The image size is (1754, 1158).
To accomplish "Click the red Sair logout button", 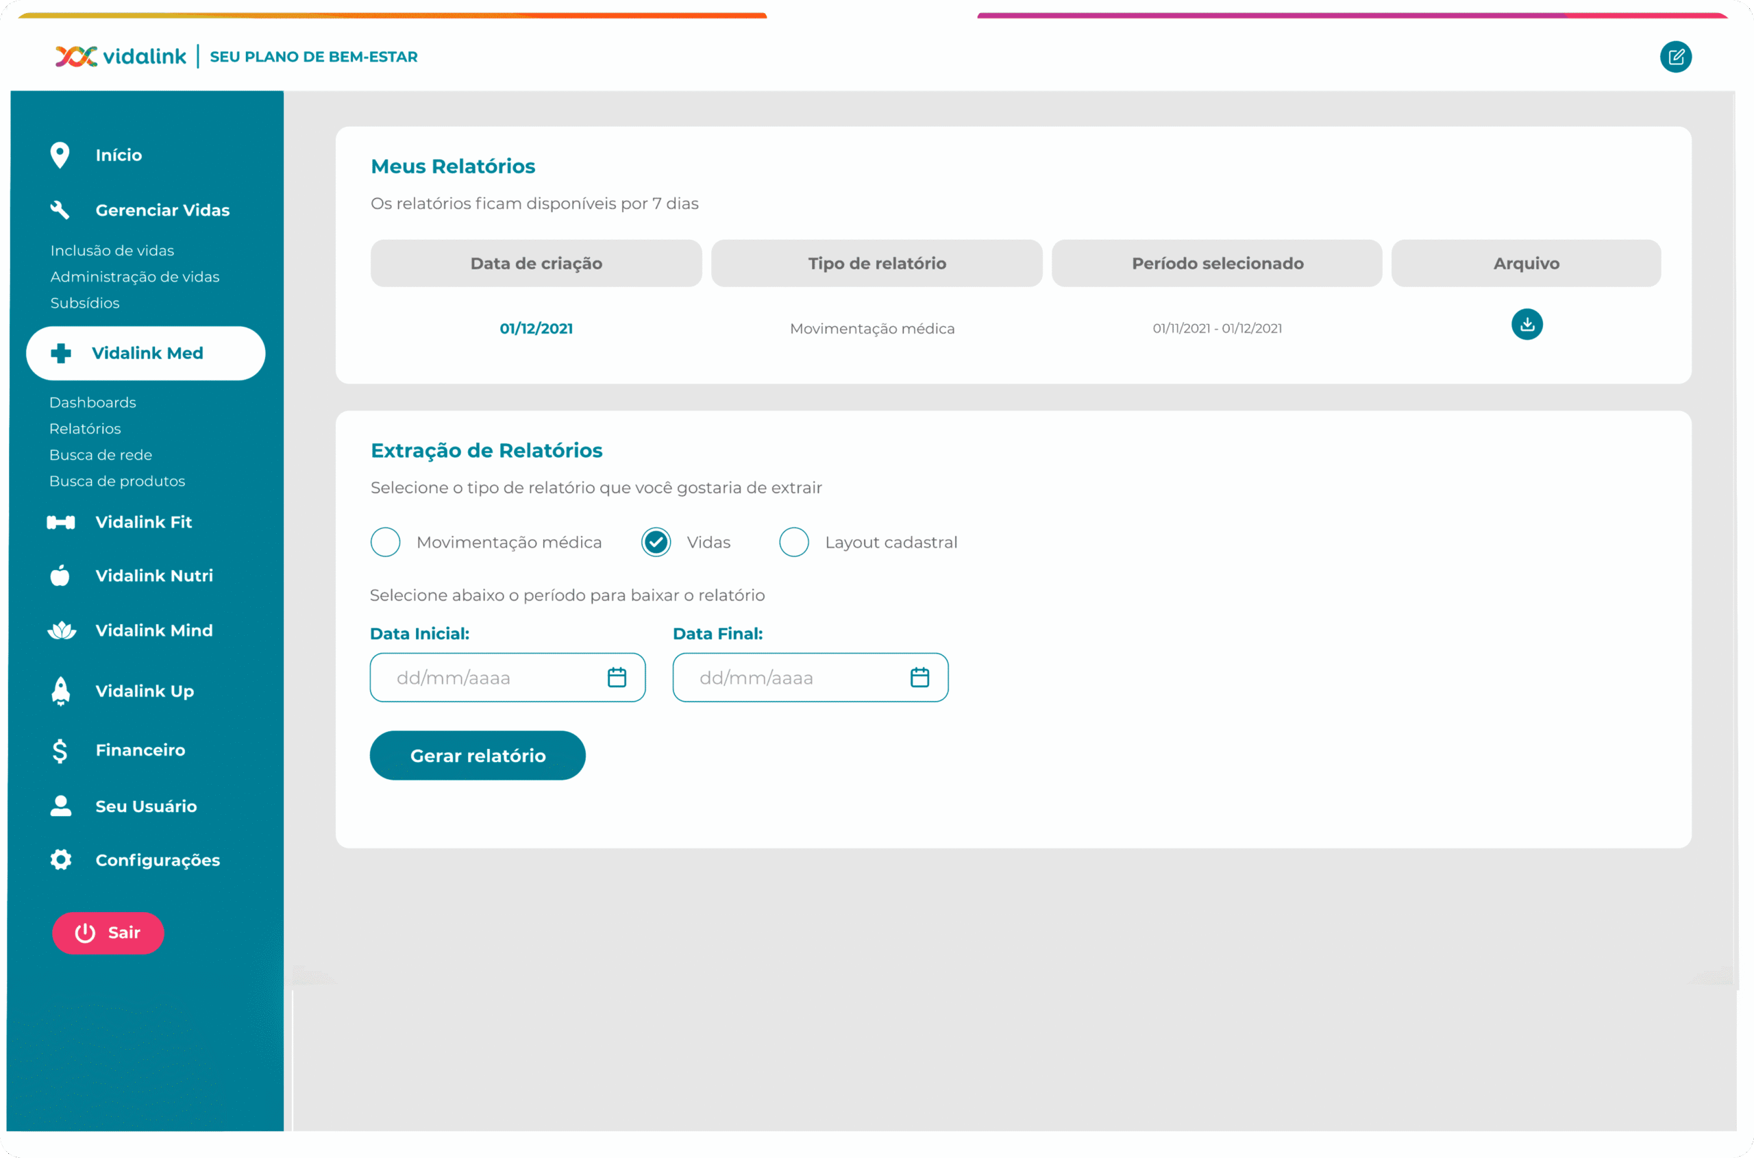I will [108, 933].
